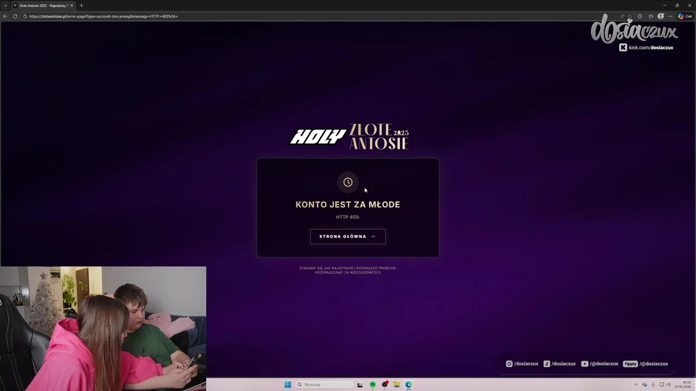Open a new browser tab
This screenshot has height=391, width=696.
click(x=82, y=5)
